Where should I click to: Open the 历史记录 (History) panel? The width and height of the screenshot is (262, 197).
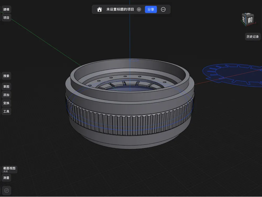[x=253, y=37]
